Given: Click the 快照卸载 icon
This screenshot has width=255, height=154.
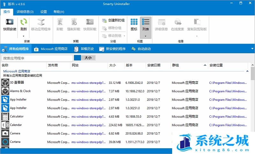Looking at the screenshot, I should point(90,22).
